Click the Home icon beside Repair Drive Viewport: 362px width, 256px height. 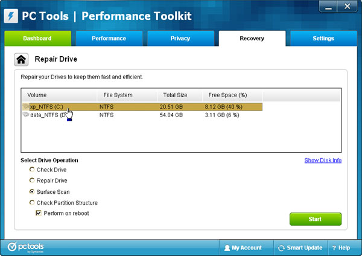pos(21,60)
